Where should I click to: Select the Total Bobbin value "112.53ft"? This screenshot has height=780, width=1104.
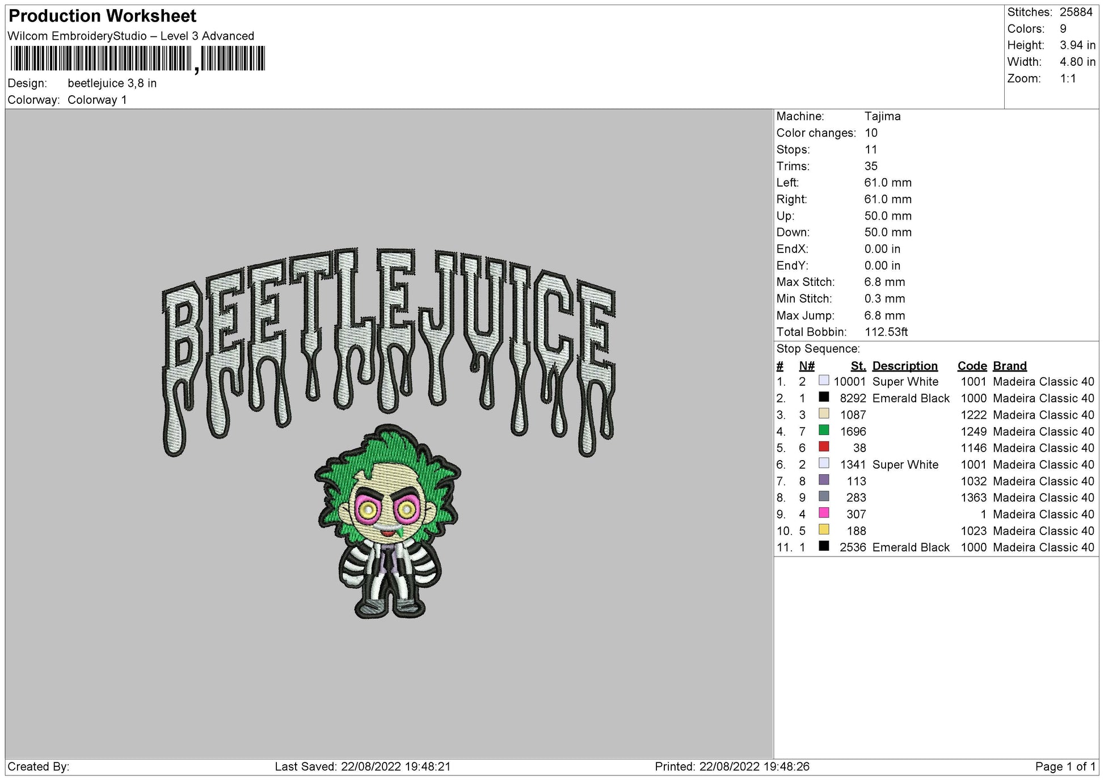pyautogui.click(x=886, y=332)
